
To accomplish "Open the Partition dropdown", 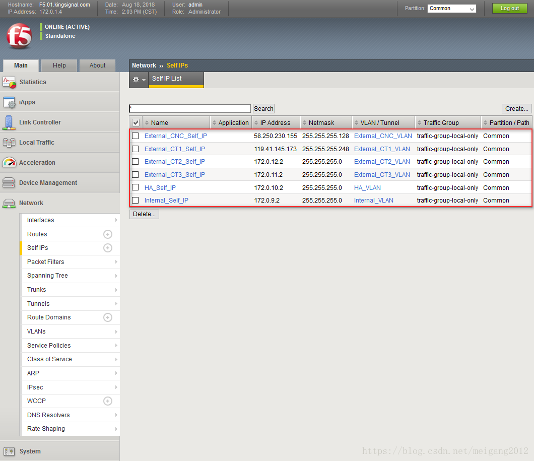I will [451, 9].
